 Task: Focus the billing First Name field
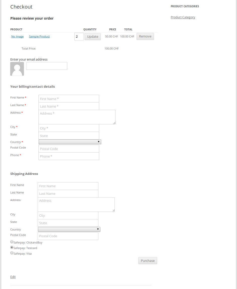click(69, 99)
